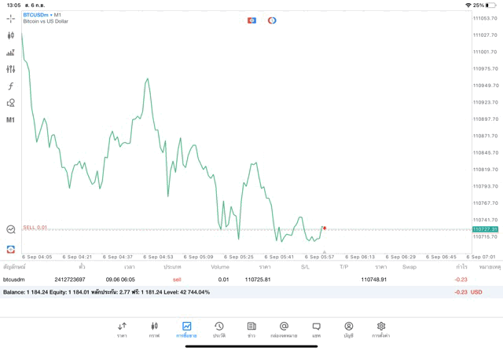
Task: Open the candlestick chart type icon
Action: pyautogui.click(x=10, y=35)
